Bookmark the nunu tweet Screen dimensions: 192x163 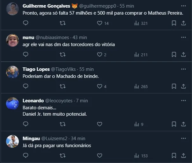(174, 55)
